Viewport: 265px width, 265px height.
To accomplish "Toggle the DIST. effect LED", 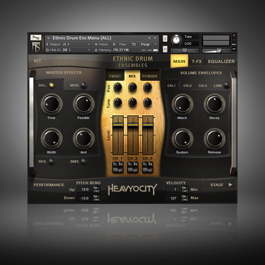I will tap(84, 161).
